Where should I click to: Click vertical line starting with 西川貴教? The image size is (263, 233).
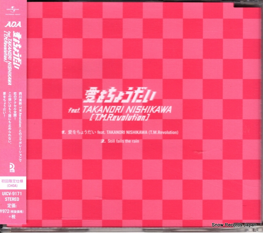click(20, 127)
